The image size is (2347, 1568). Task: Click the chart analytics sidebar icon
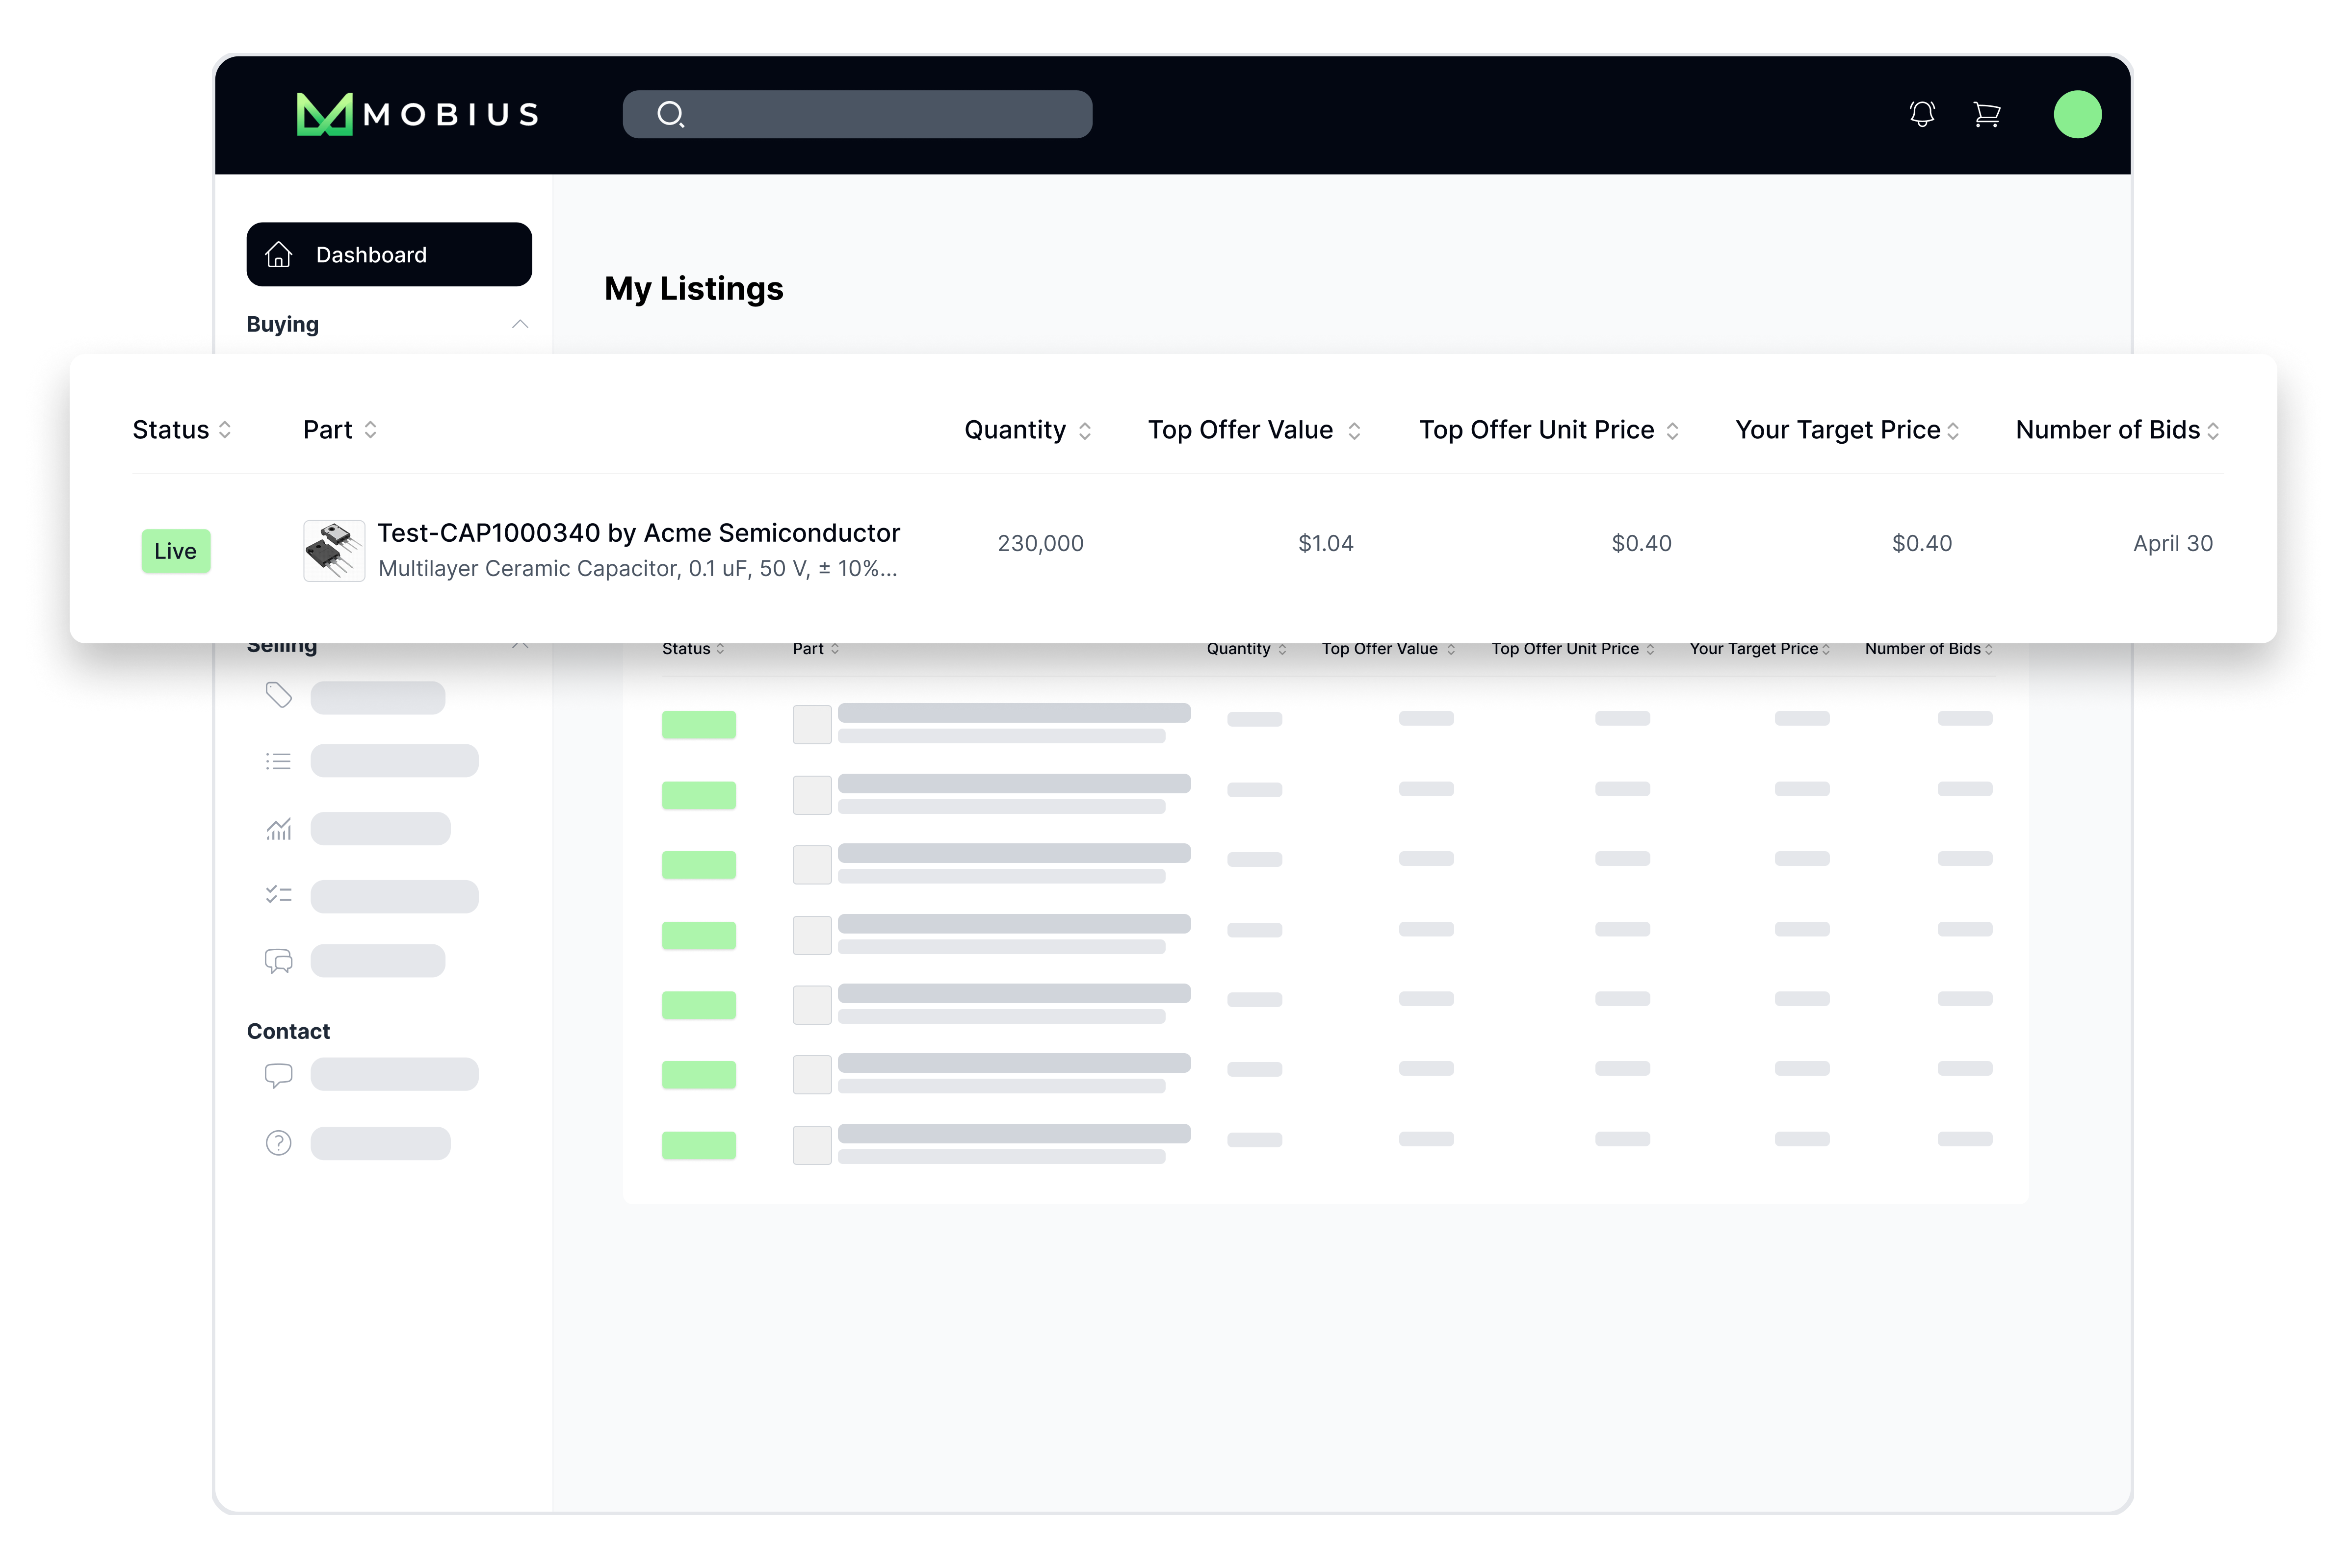point(278,829)
